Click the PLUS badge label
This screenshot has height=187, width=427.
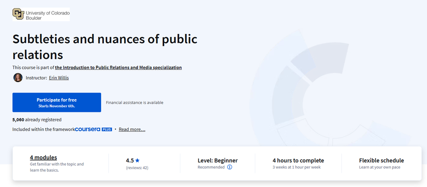(107, 129)
